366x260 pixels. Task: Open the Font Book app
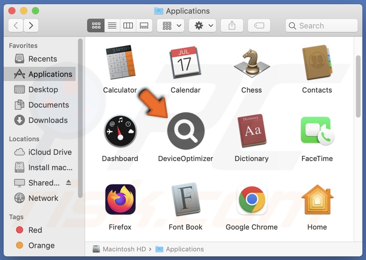185,200
